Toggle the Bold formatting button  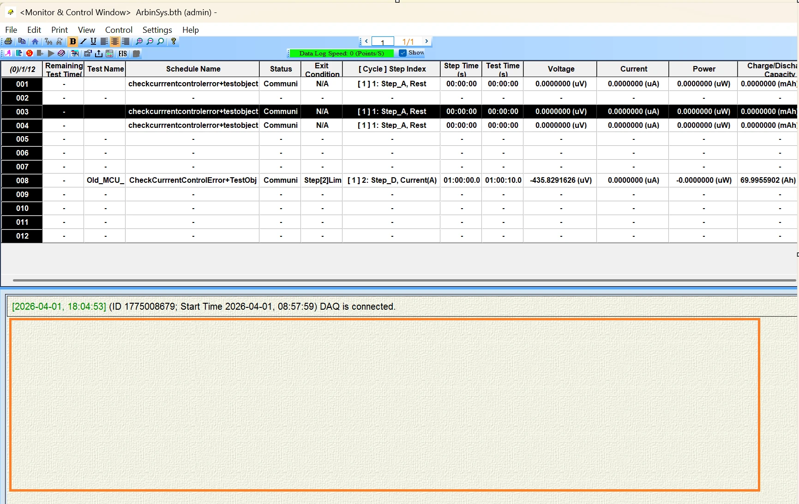point(73,42)
